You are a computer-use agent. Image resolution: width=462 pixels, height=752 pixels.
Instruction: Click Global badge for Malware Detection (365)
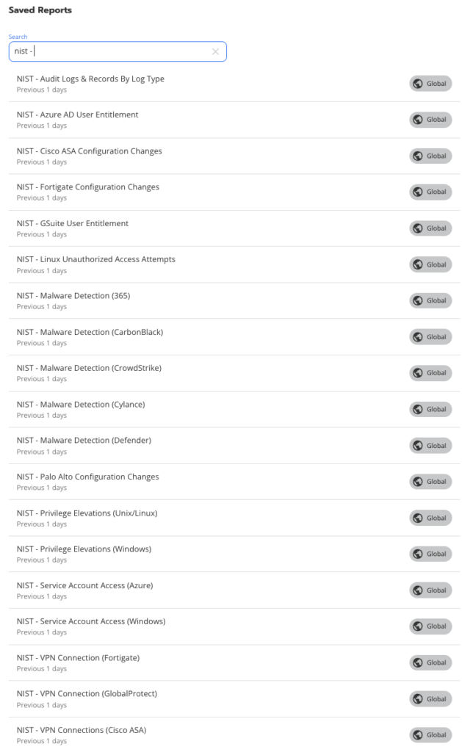click(x=430, y=300)
